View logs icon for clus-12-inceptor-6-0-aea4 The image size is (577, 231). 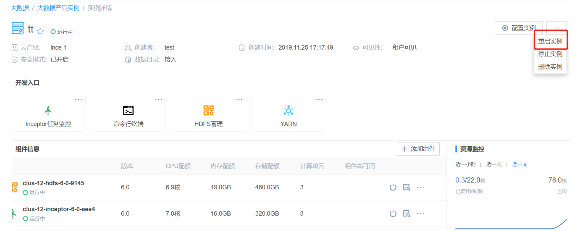point(406,214)
